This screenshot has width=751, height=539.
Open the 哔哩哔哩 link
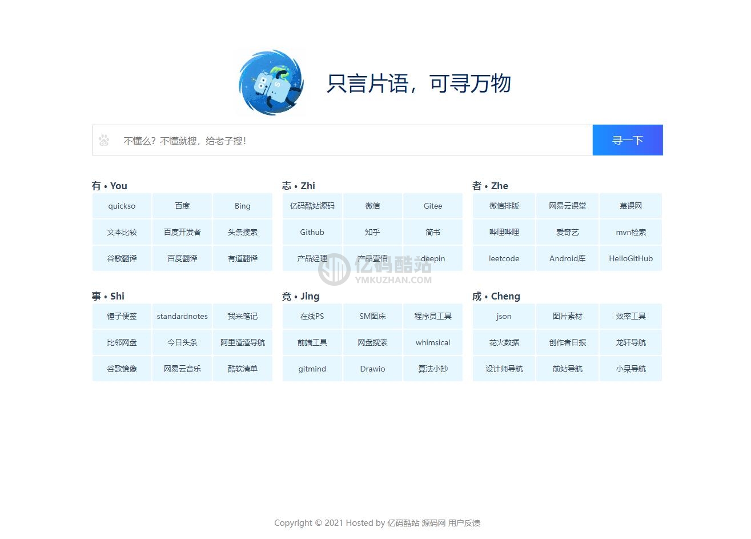(x=504, y=232)
